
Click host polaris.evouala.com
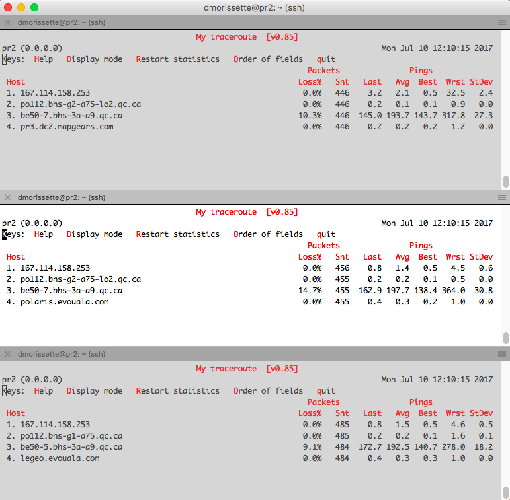click(65, 302)
